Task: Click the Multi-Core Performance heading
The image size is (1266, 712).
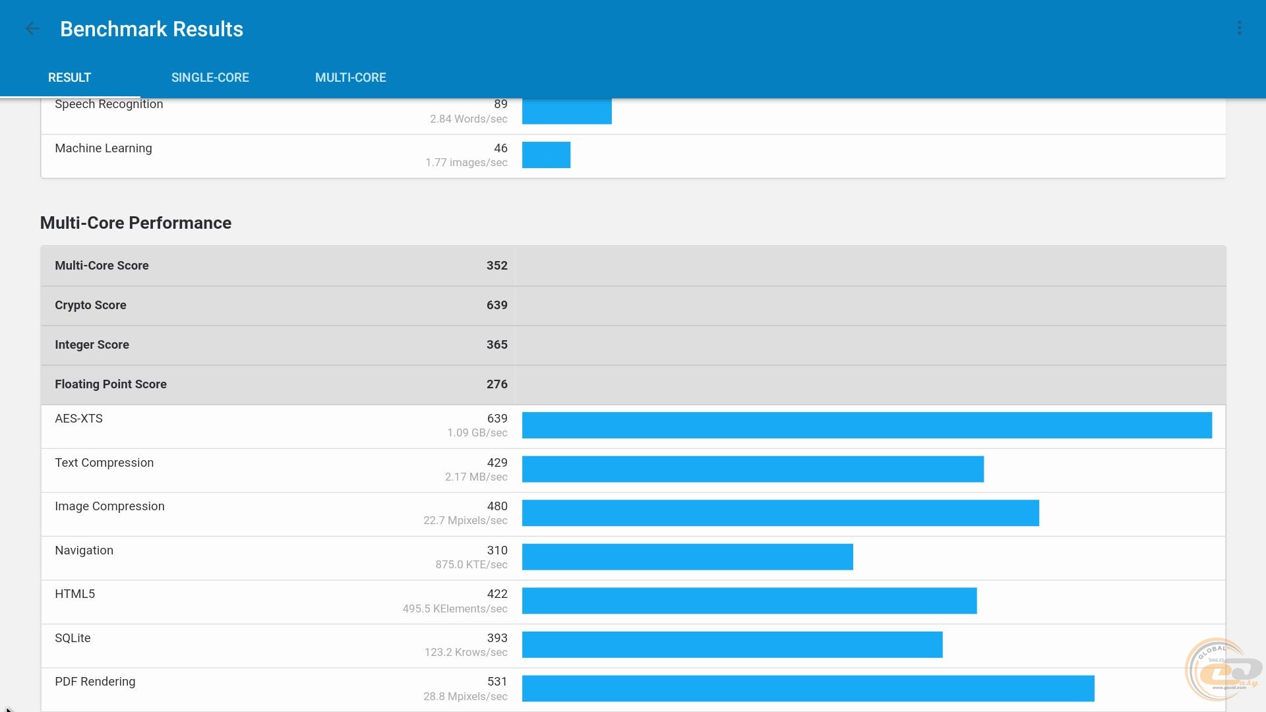Action: click(x=136, y=223)
